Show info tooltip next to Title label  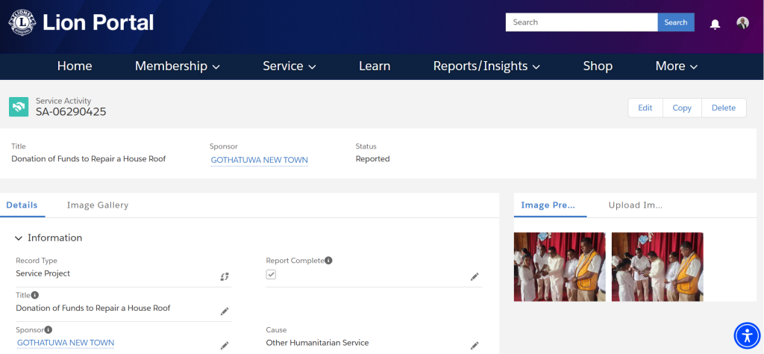(x=35, y=295)
